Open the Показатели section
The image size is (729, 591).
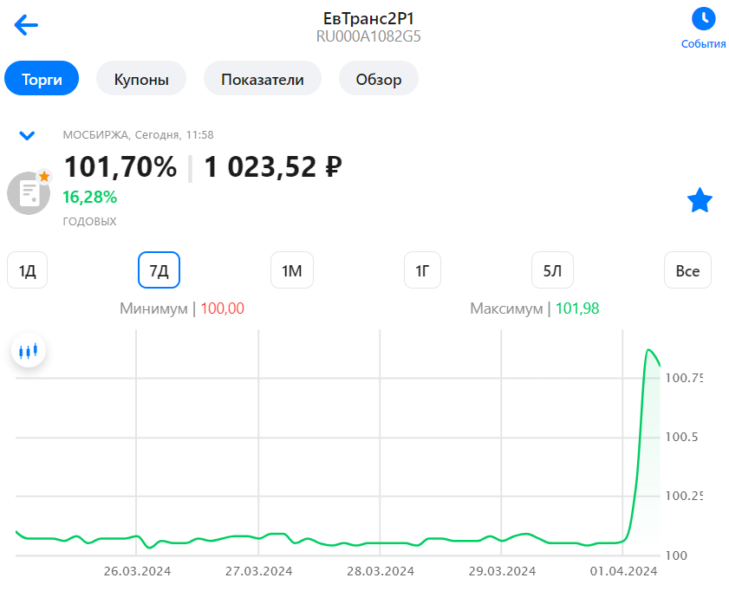click(x=262, y=78)
